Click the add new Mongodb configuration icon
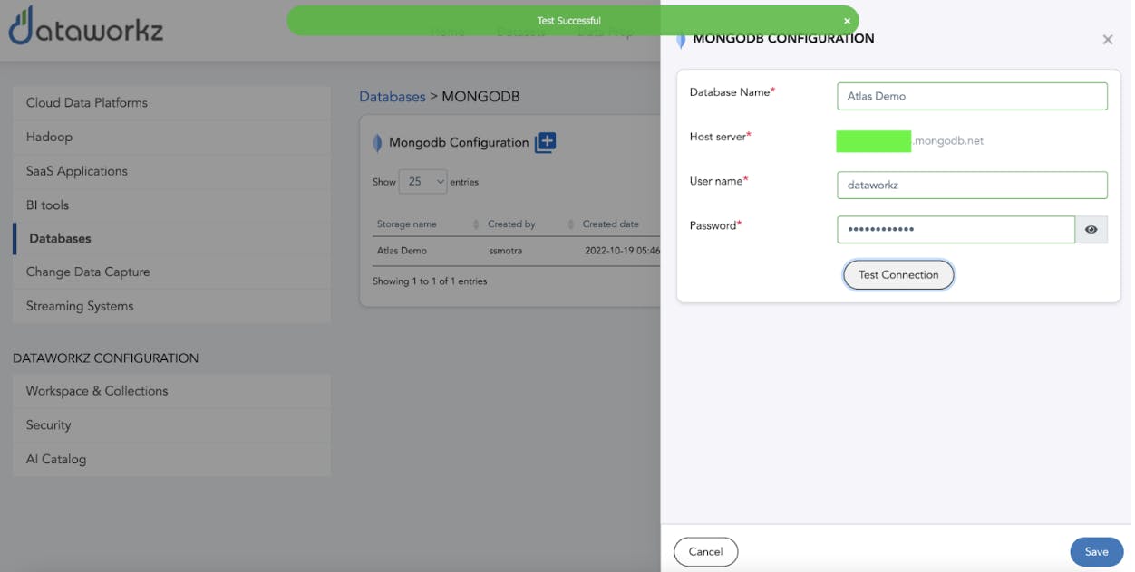The width and height of the screenshot is (1135, 572). click(546, 142)
